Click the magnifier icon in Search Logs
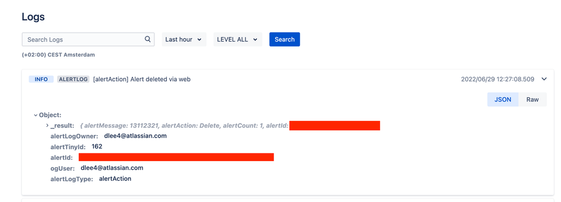Image resolution: width=561 pixels, height=202 pixels. (147, 39)
